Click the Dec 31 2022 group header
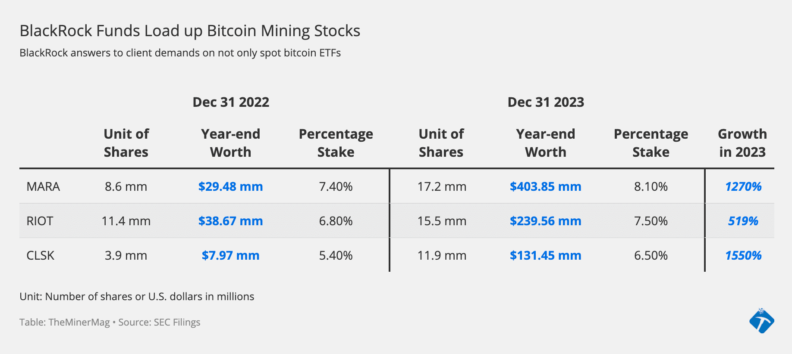The width and height of the screenshot is (792, 354). click(231, 102)
